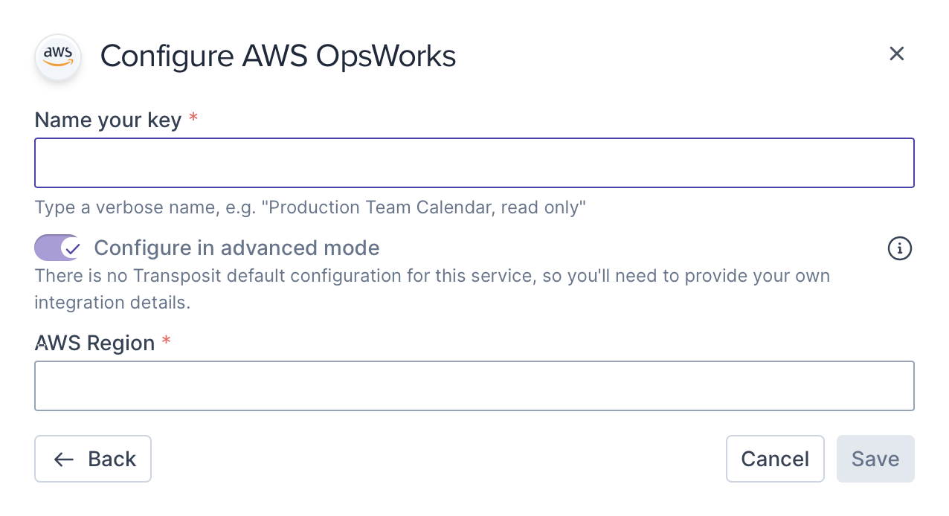Click the "no Transposit default configuration" description
This screenshot has width=949, height=516.
[431, 277]
